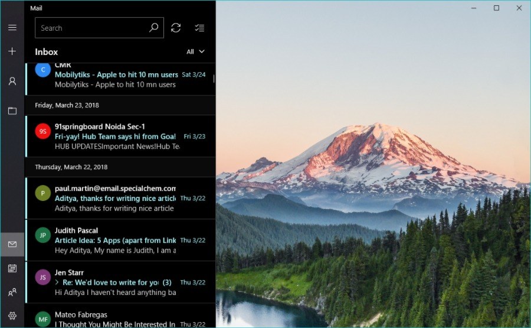The height and width of the screenshot is (328, 531).
Task: Open Judith Pascal's Article Idea email
Action: pos(118,240)
